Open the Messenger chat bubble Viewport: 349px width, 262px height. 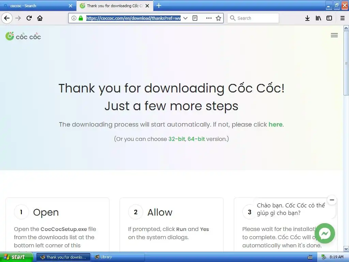325,233
